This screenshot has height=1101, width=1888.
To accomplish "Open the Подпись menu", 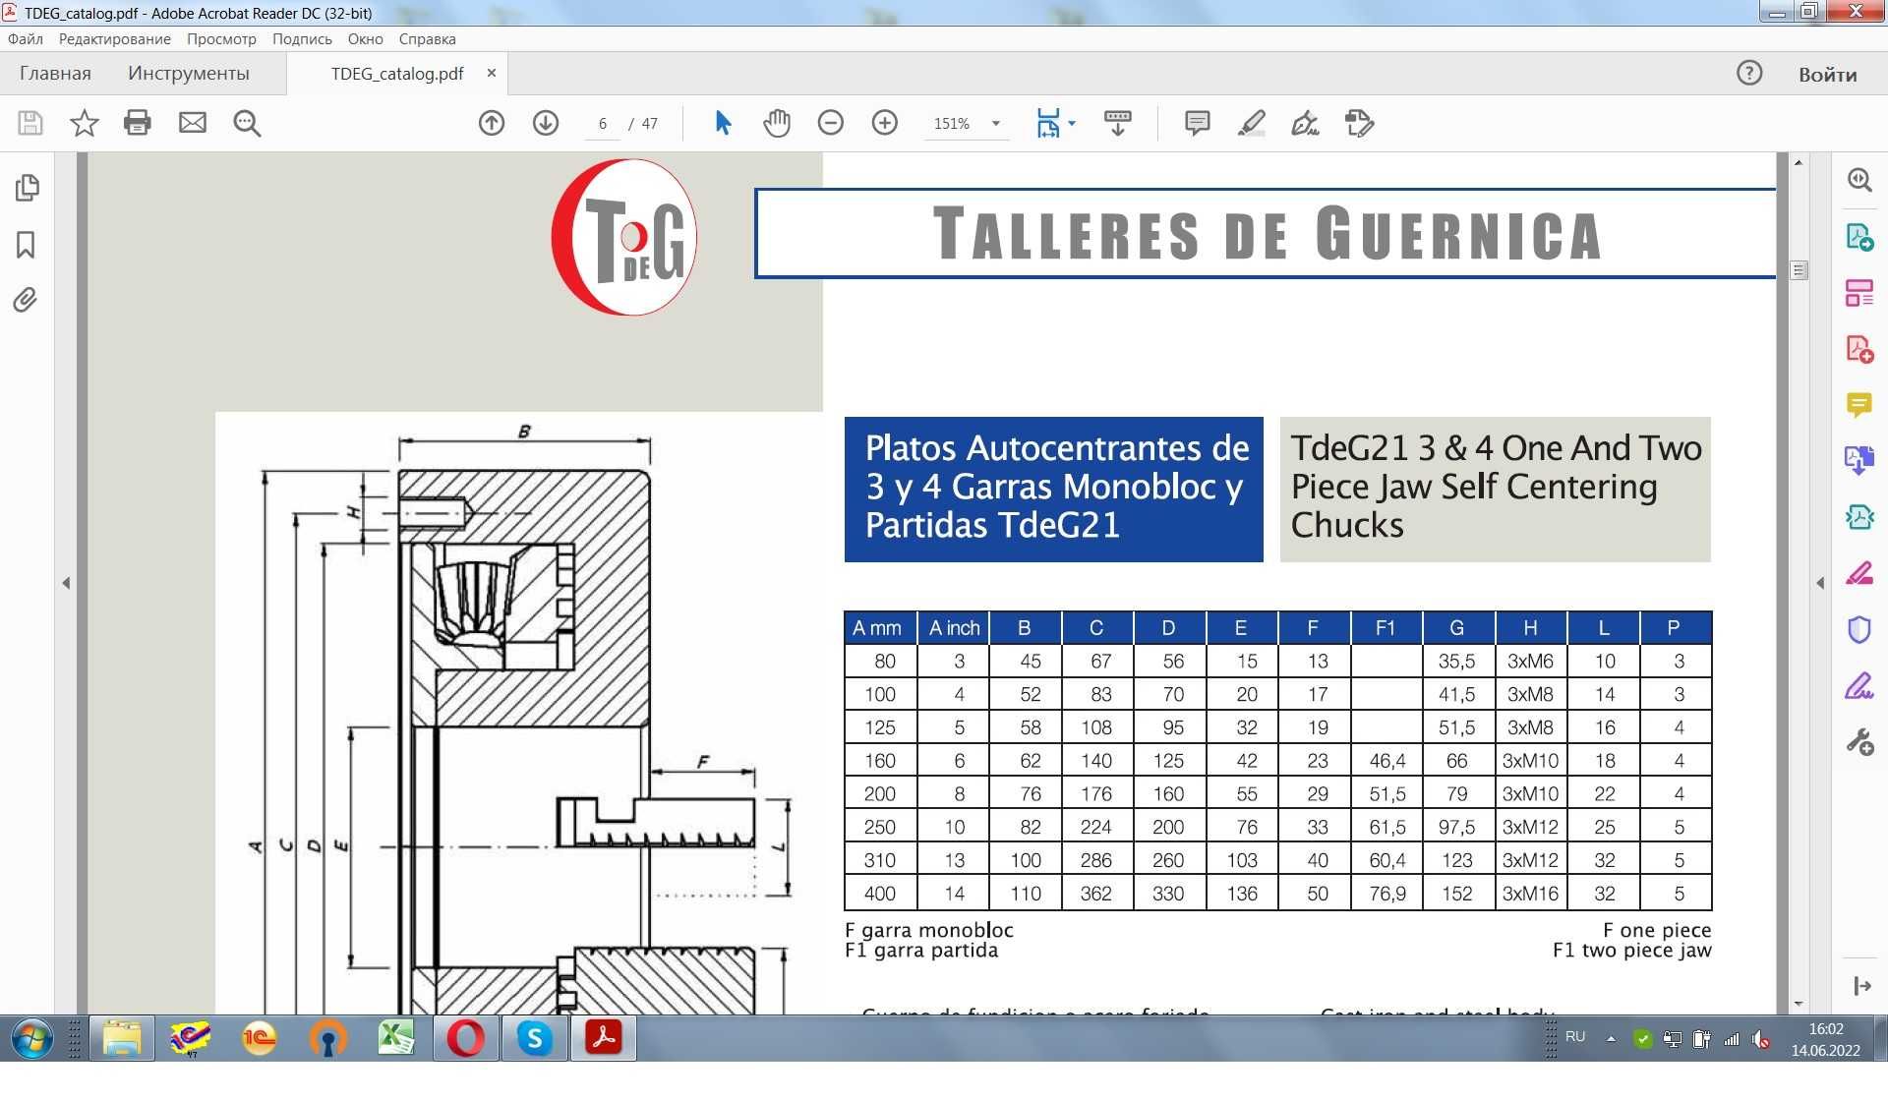I will click(302, 39).
